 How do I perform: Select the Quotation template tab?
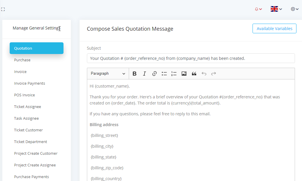(x=37, y=48)
